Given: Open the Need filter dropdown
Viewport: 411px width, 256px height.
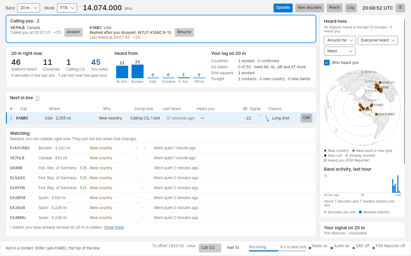Looking at the screenshot, I should [340, 51].
